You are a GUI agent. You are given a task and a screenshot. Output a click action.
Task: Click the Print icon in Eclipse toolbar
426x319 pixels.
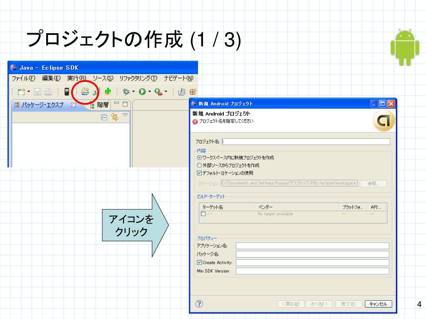pos(48,92)
